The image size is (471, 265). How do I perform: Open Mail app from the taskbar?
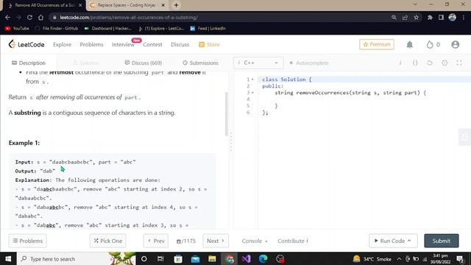tap(195, 258)
